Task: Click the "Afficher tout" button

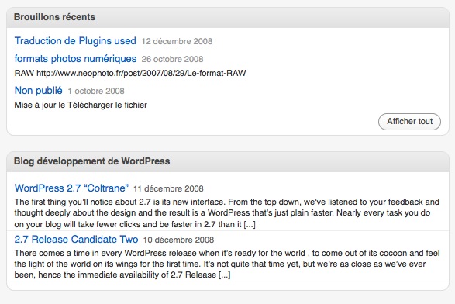Action: point(409,122)
